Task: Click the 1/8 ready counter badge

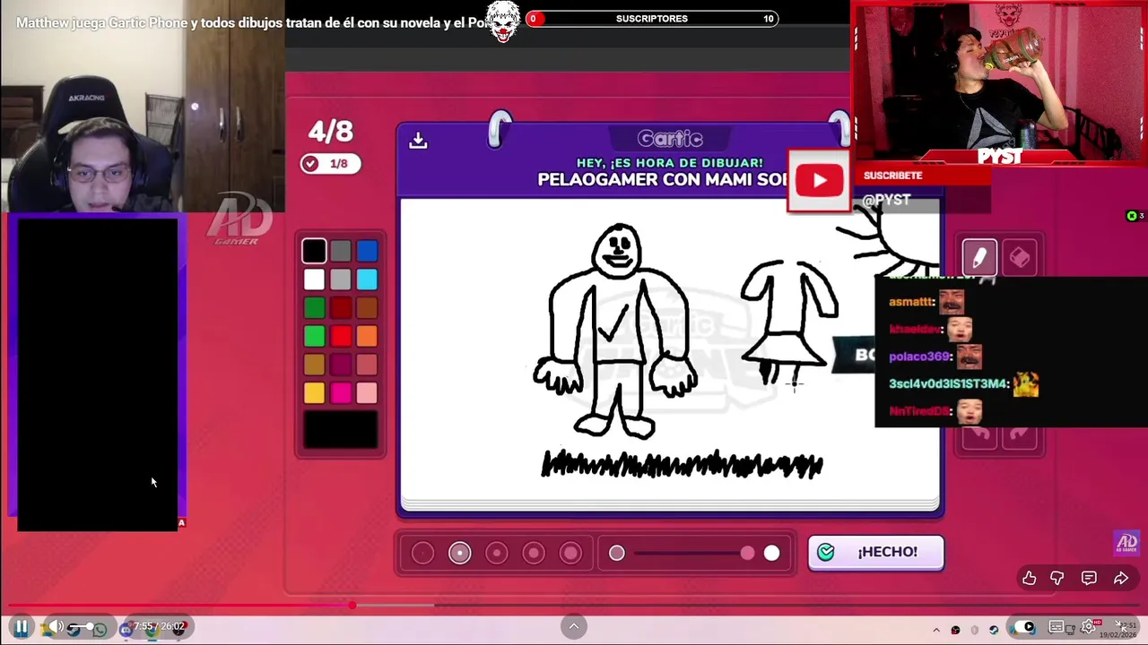Action: 331,164
